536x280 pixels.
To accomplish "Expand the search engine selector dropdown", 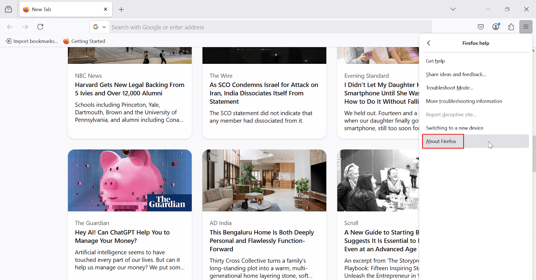I will click(x=99, y=27).
